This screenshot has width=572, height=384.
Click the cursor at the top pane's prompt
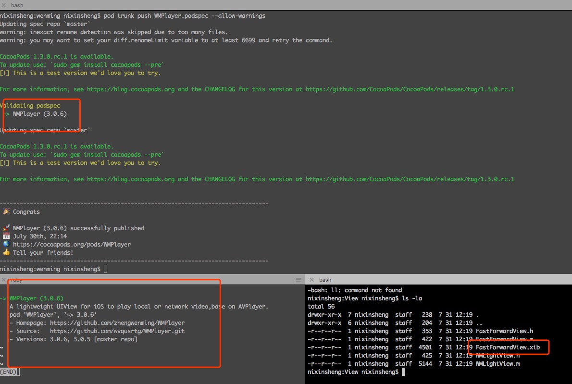[106, 269]
